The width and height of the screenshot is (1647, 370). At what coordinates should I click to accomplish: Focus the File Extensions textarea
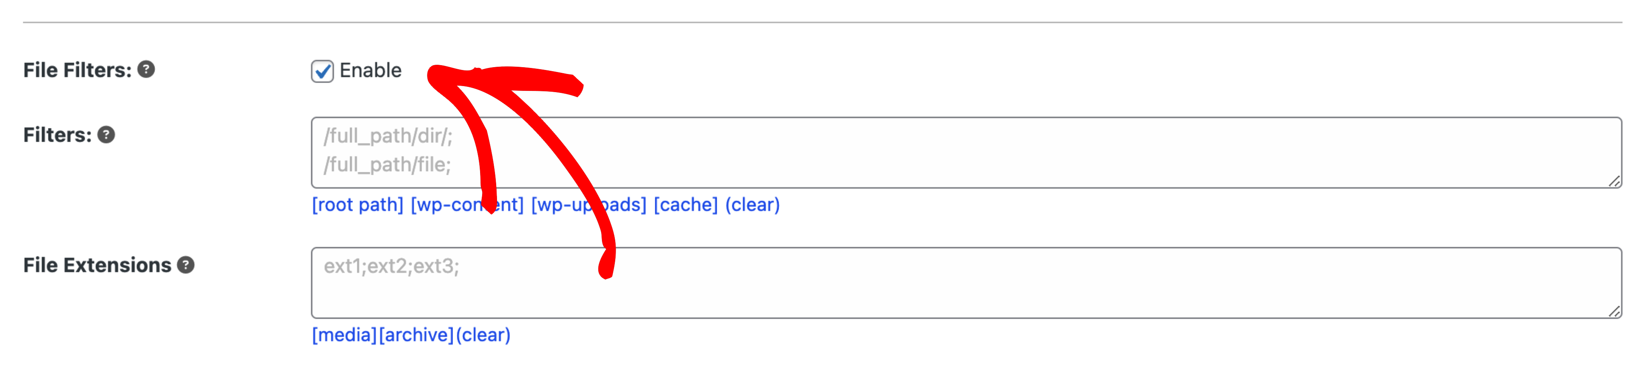tap(966, 282)
